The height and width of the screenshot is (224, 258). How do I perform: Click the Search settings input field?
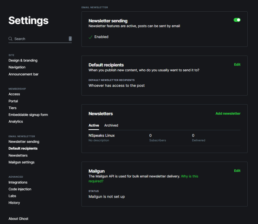tap(40, 39)
